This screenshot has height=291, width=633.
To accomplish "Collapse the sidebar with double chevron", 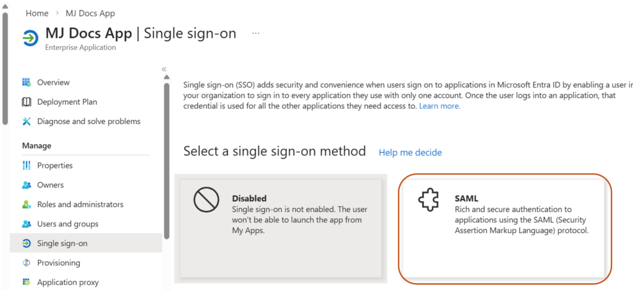I will (164, 70).
